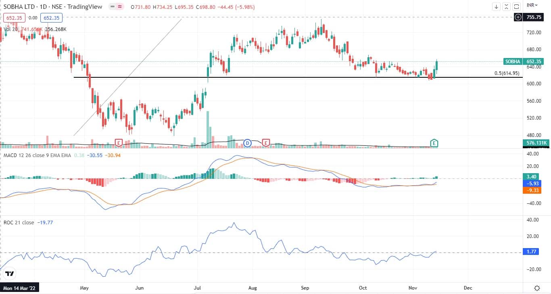This screenshot has height=294, width=551.
Task: Click the red 652.35 sell price box
Action: pos(14,18)
